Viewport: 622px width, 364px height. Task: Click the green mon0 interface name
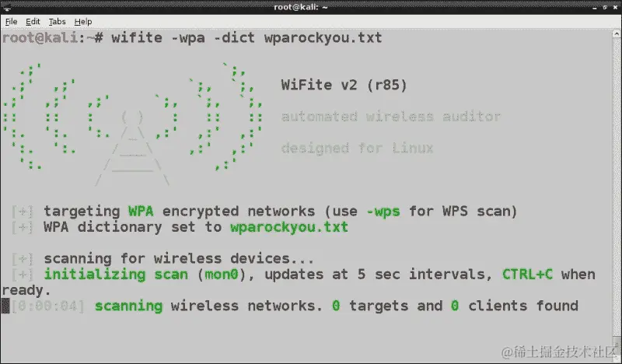point(222,275)
